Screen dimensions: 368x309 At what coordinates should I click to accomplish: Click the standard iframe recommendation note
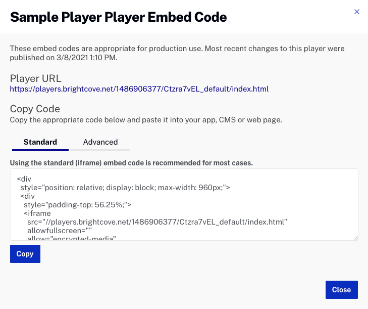pyautogui.click(x=131, y=163)
